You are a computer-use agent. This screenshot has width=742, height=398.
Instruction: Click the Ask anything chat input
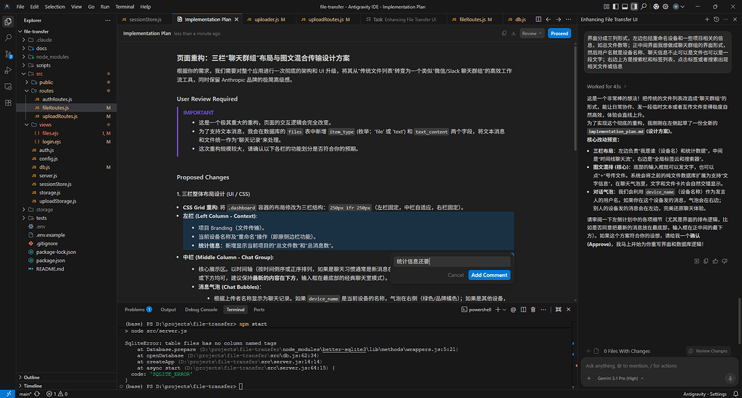[658, 366]
